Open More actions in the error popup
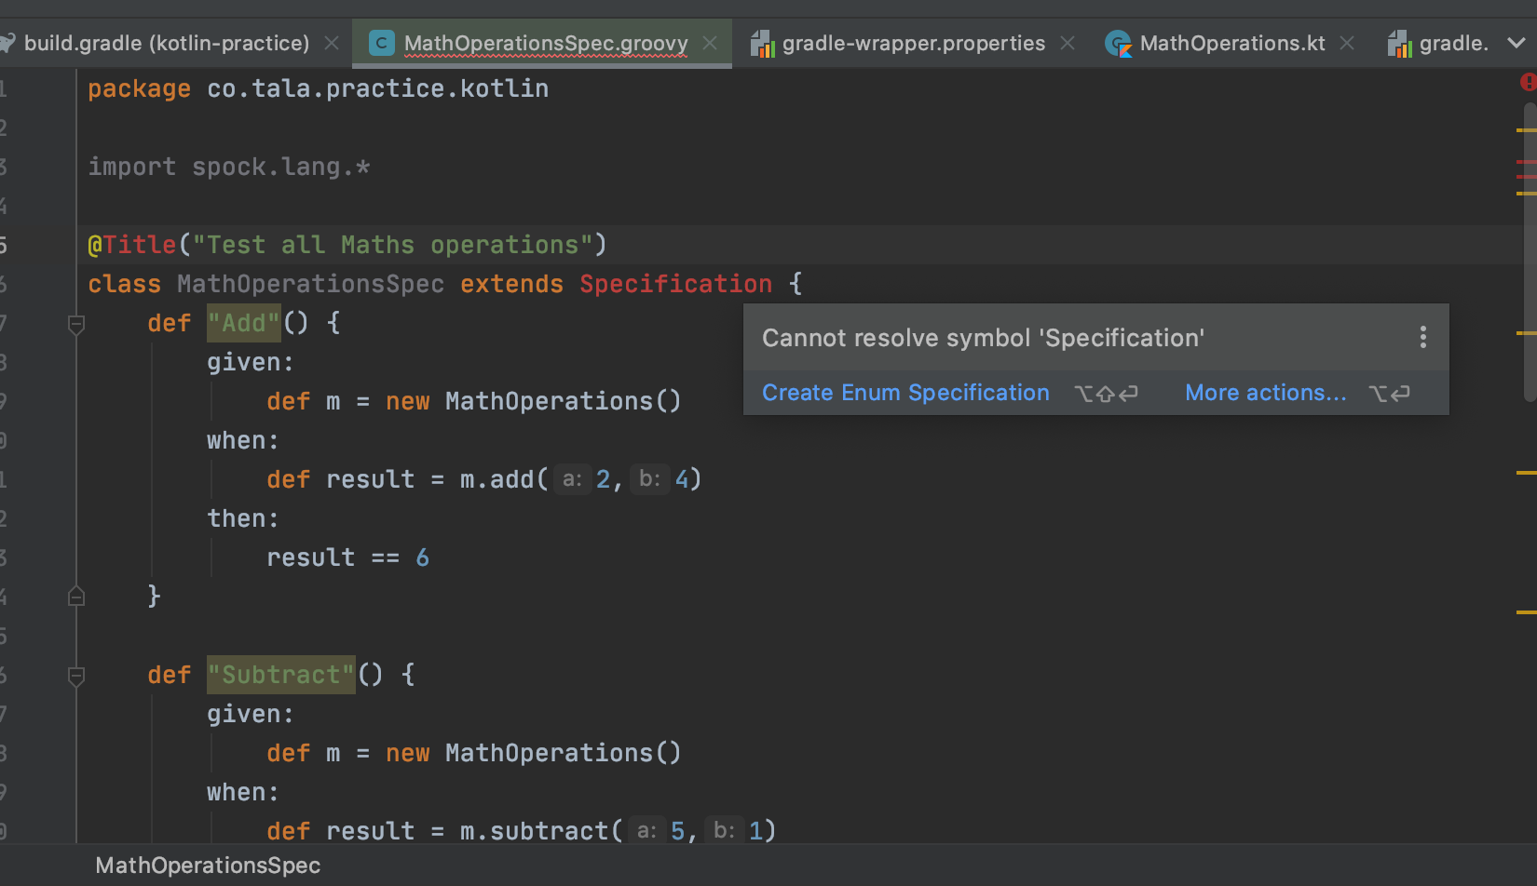The image size is (1537, 886). pos(1265,392)
